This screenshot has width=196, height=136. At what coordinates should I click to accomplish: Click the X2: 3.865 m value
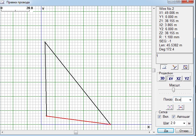(168, 25)
